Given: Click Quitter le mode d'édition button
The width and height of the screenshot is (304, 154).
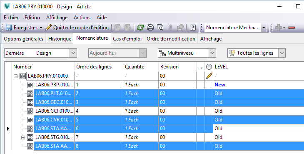Looking at the screenshot, I should (77, 28).
